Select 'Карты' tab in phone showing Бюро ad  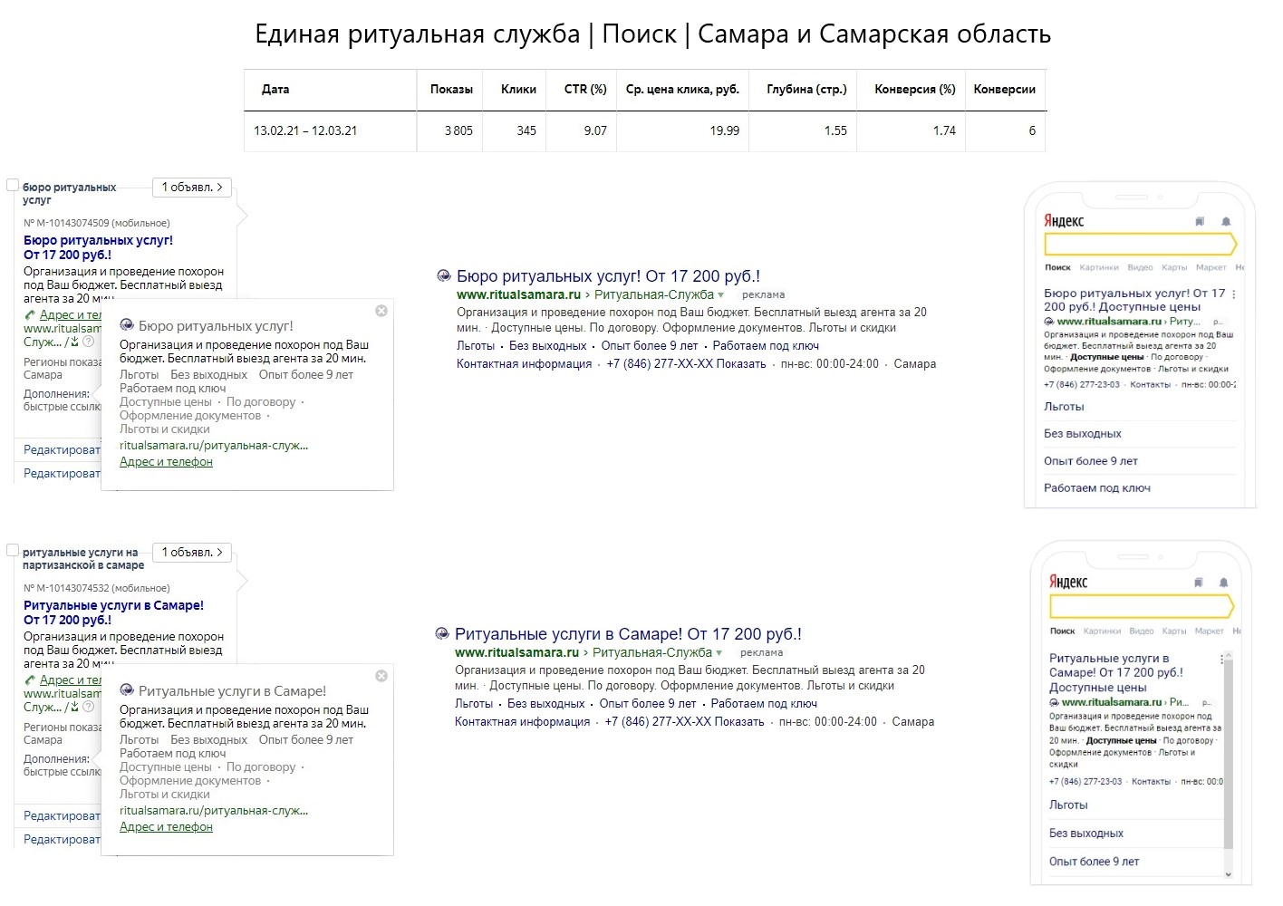coord(1174,267)
